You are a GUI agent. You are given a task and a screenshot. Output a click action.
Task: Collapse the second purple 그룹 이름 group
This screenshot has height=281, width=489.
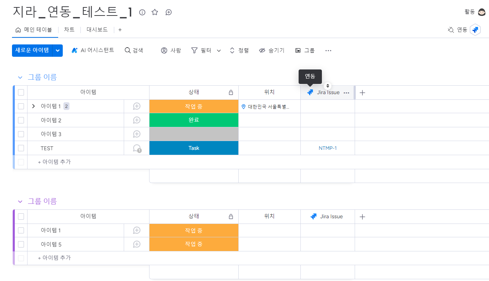[20, 201]
